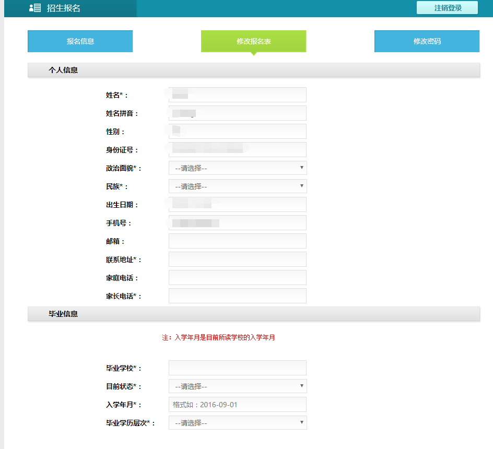Screen dimensions: 493x449
Task: Click the 毕业学校 text field
Action: coord(238,368)
